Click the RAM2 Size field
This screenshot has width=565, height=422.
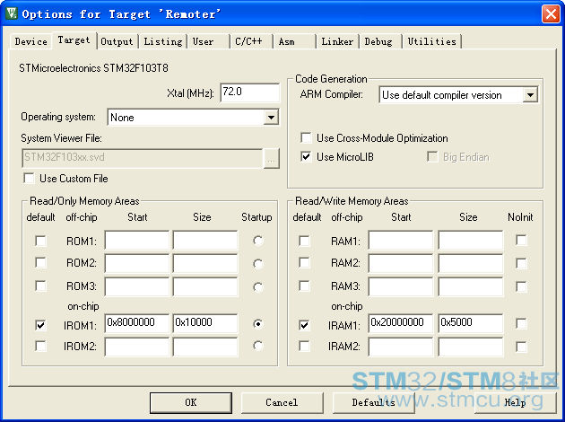pyautogui.click(x=471, y=263)
